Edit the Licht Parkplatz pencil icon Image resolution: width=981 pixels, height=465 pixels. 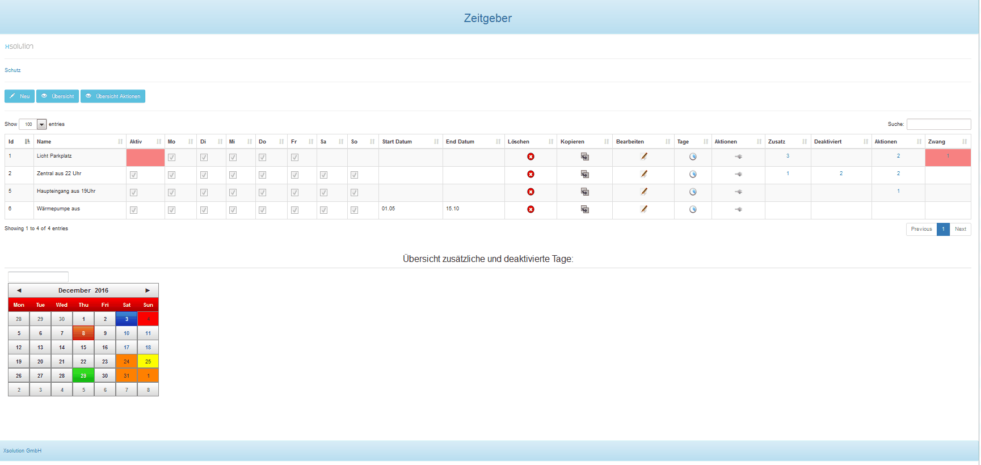643,157
